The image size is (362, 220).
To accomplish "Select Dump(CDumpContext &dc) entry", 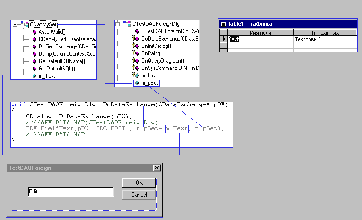I will pos(68,54).
